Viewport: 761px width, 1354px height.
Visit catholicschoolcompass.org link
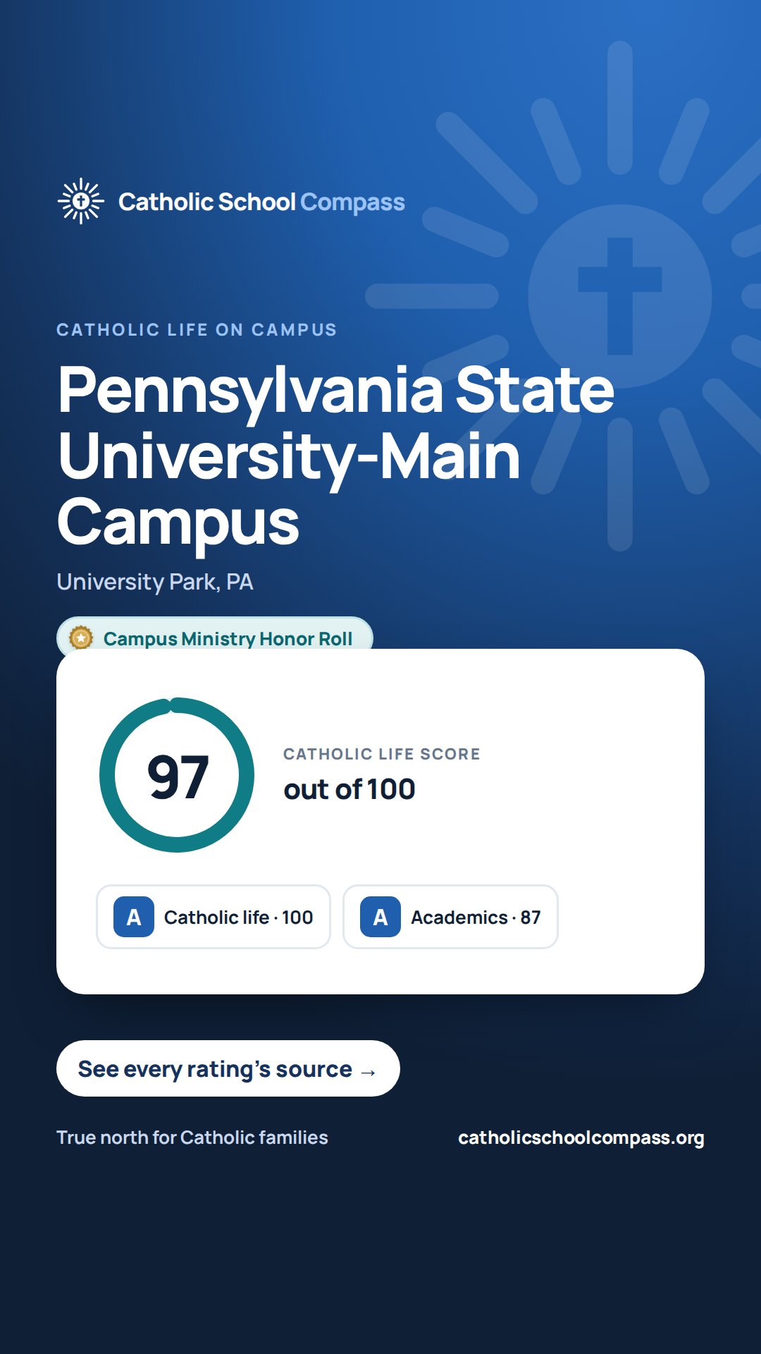coord(581,1138)
